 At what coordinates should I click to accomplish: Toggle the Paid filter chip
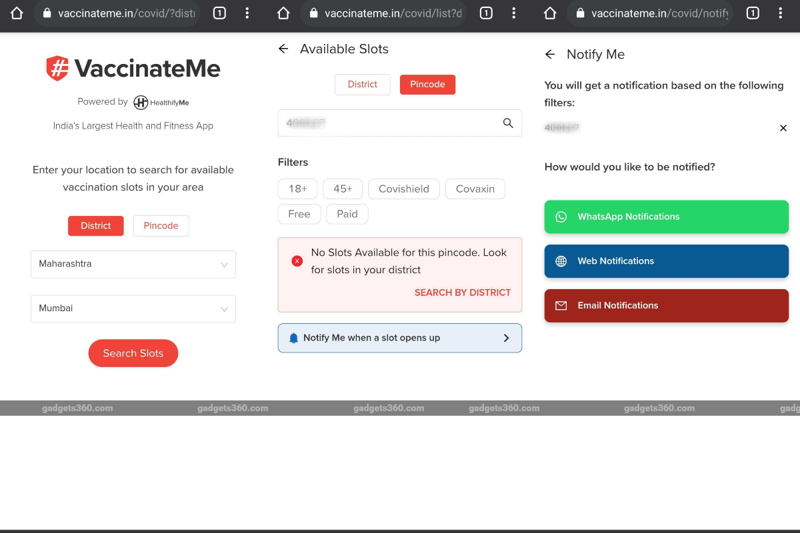coord(347,215)
